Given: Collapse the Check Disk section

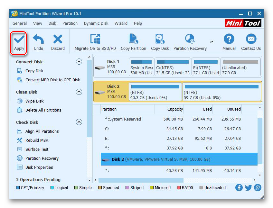Looking at the screenshot, I should pos(79,122).
